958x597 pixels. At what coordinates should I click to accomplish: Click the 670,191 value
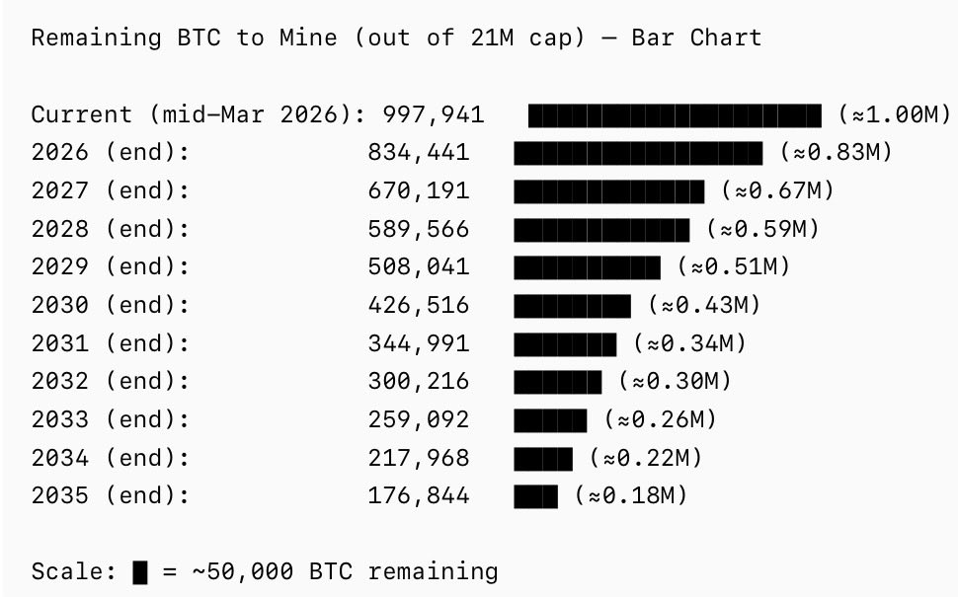[418, 190]
